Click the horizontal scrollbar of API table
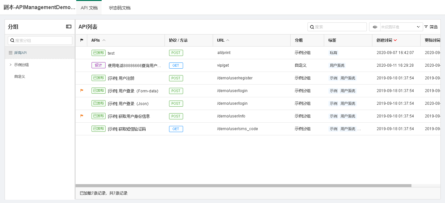The height and width of the screenshot is (203, 445). 243,186
